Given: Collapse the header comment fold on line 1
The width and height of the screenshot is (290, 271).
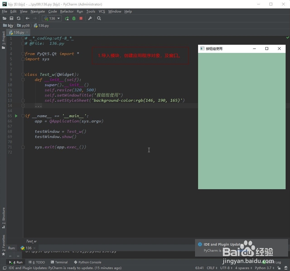Looking at the screenshot, I should click(23, 38).
